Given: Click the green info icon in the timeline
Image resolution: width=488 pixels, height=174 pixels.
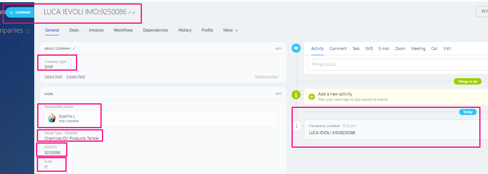Looking at the screenshot, I should coord(296,94).
